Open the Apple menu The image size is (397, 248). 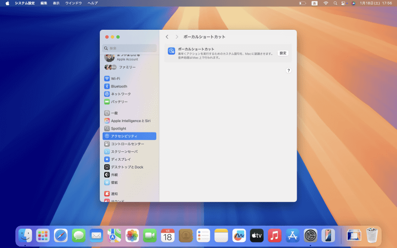coord(7,3)
